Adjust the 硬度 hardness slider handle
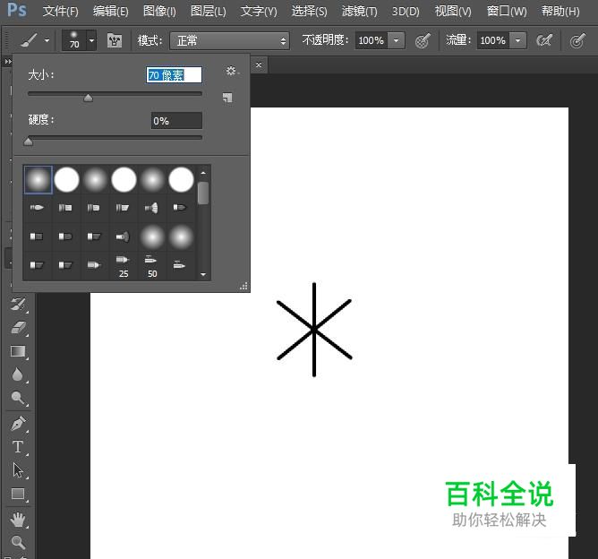 (x=29, y=142)
